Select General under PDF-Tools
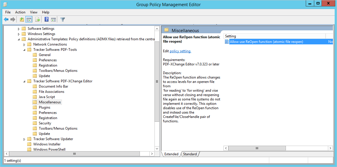 tap(45, 55)
